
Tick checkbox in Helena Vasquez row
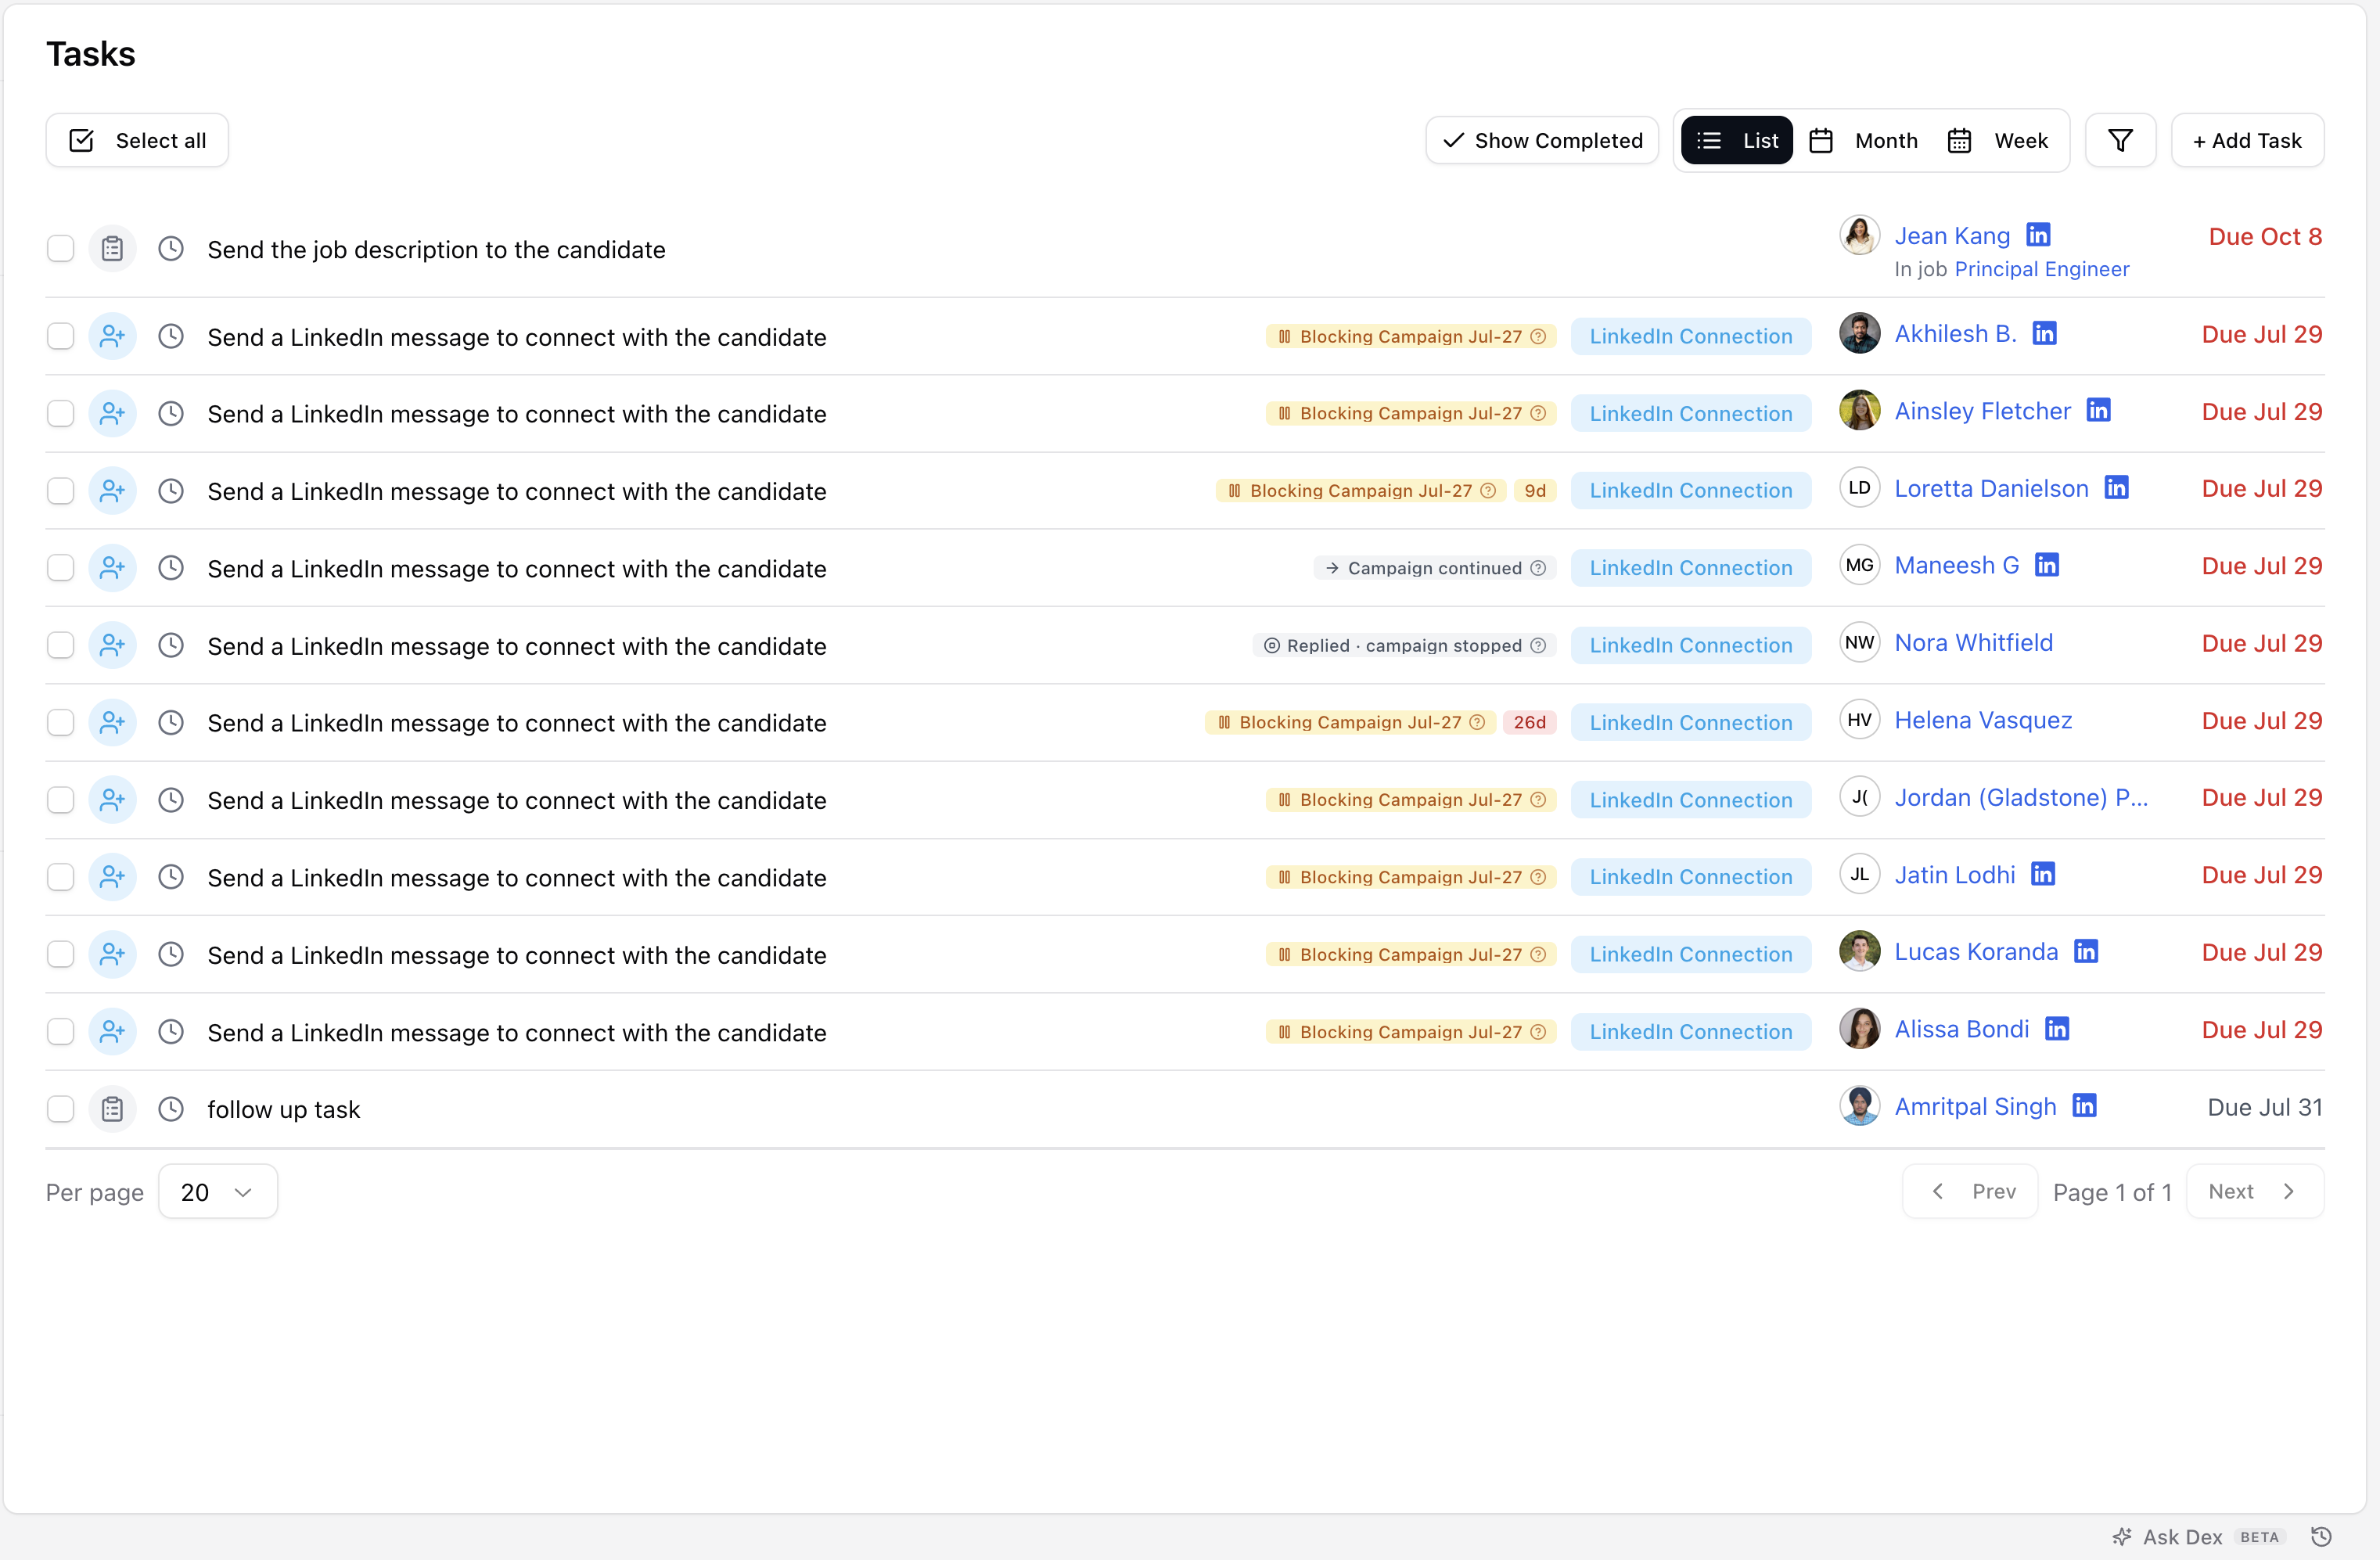pos(61,722)
